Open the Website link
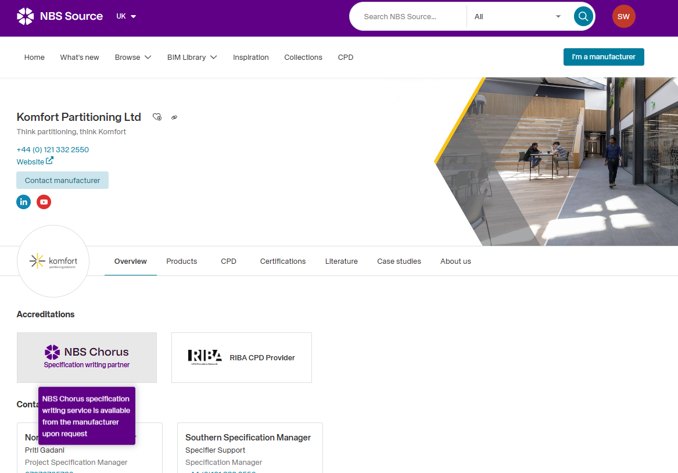This screenshot has height=473, width=678. [30, 162]
